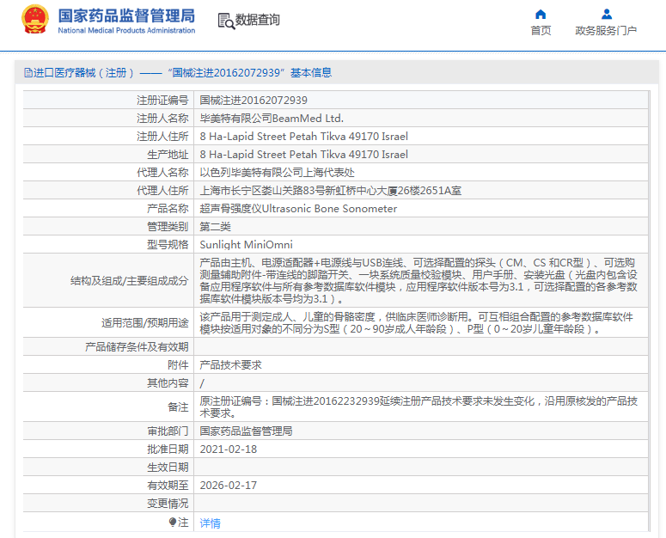Click Sunlight MiniOmni model value
Screen dimensions: 666x538
(246, 245)
